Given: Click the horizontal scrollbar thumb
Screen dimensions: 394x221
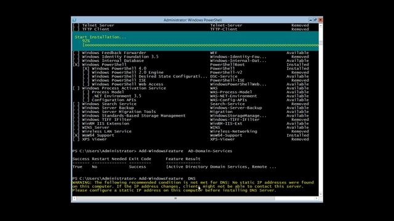Looking at the screenshot, I should point(175,198).
